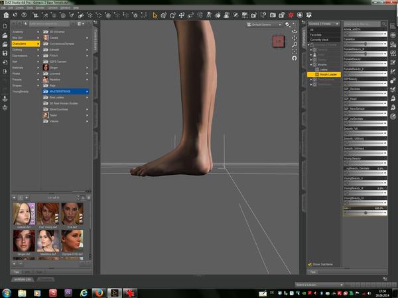
Task: Click the New Scene icon in left sidebar
Action: pyautogui.click(x=5, y=26)
